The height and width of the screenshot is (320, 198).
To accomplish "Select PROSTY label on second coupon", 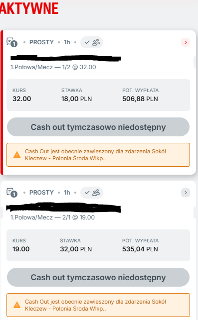I will click(x=41, y=193).
